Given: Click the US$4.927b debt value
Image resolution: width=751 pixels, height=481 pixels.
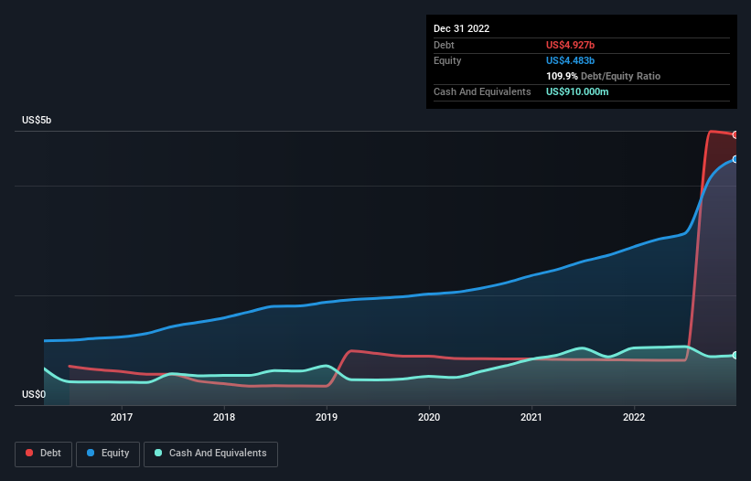Looking at the screenshot, I should point(571,45).
